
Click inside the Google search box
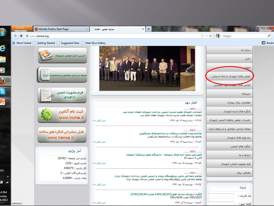pyautogui.click(x=245, y=36)
